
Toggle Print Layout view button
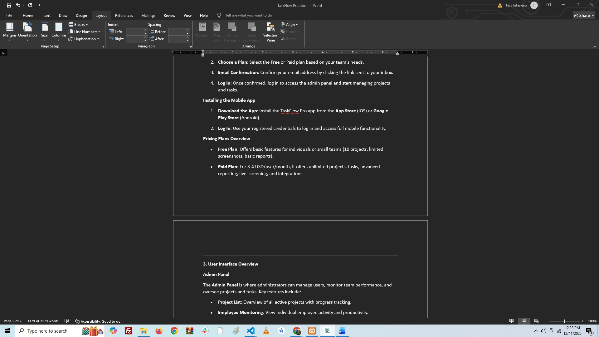coord(524,321)
